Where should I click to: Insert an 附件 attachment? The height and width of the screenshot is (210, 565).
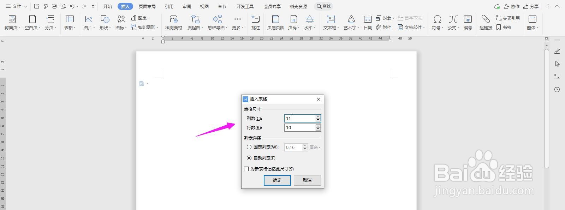tap(384, 27)
